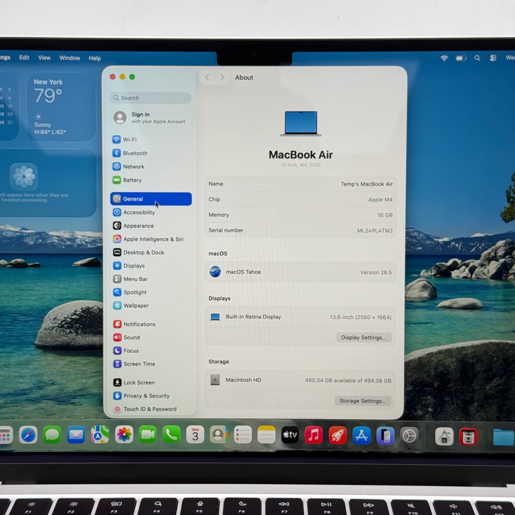Launch App Store from the Dock
515x515 pixels.
(362, 435)
